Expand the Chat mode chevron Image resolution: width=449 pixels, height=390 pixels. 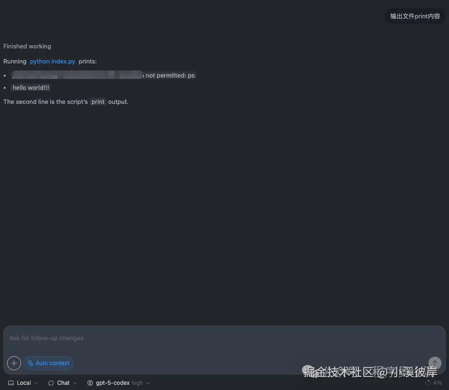75,383
